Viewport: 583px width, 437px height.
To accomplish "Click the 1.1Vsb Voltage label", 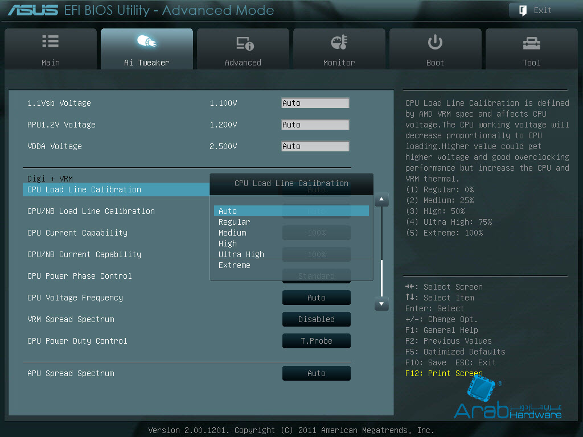I will (x=59, y=103).
